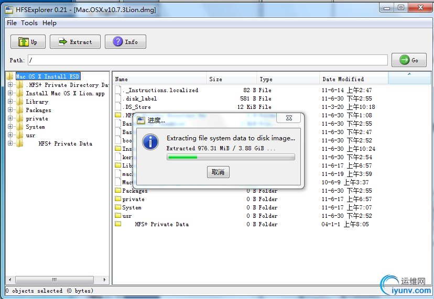Screen dimensions: 434x299
Task: Click the status bar objects selected text
Action: pos(49,291)
